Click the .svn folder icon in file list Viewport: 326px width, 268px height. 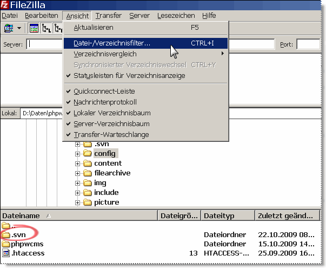pos(6,235)
